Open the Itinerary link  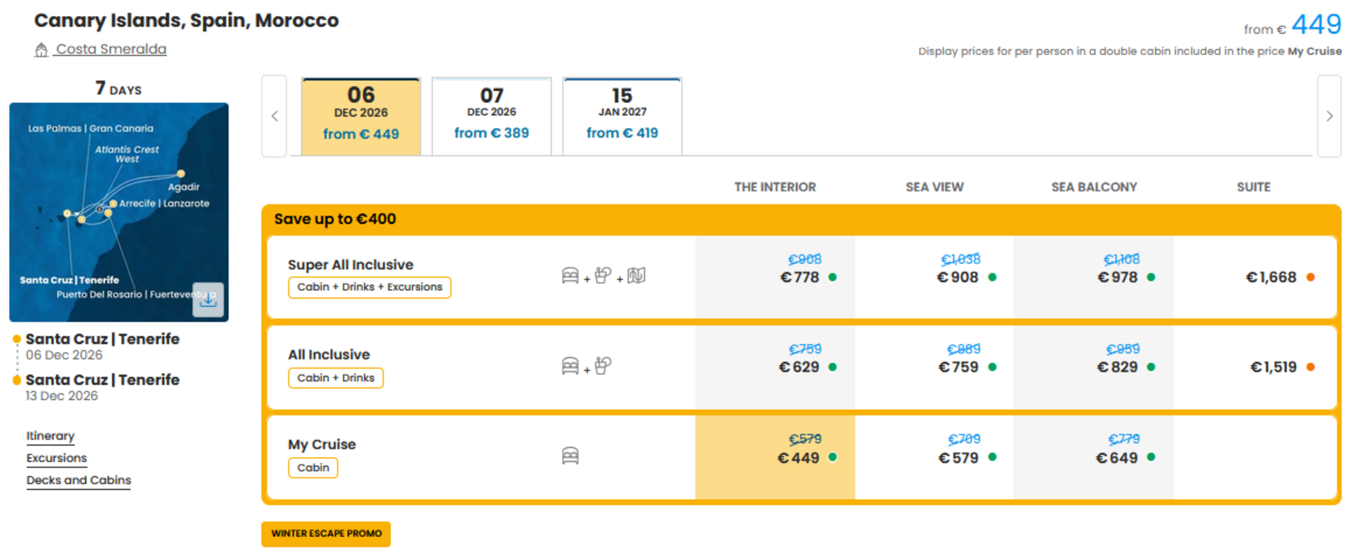pyautogui.click(x=50, y=436)
